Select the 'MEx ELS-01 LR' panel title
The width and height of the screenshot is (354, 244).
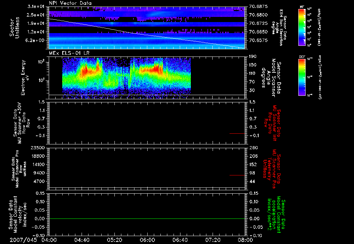[x=69, y=53]
